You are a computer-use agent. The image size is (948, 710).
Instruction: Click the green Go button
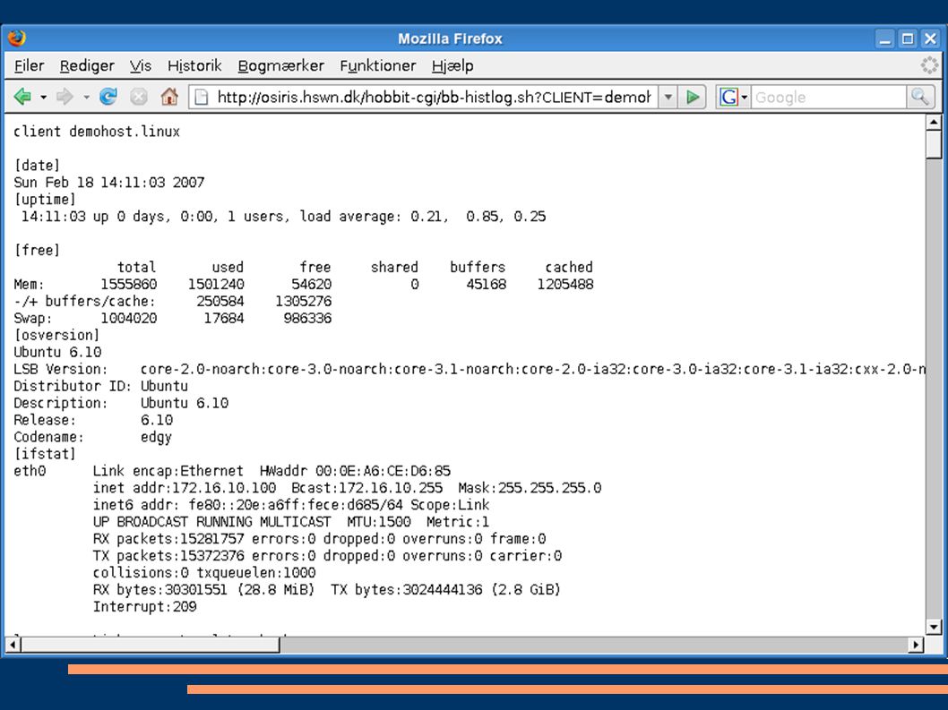[693, 98]
